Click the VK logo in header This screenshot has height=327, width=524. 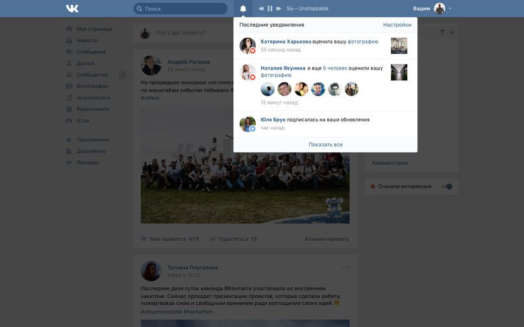[72, 8]
